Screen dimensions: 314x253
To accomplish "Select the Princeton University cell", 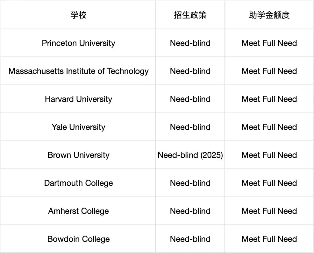I will click(x=78, y=43).
